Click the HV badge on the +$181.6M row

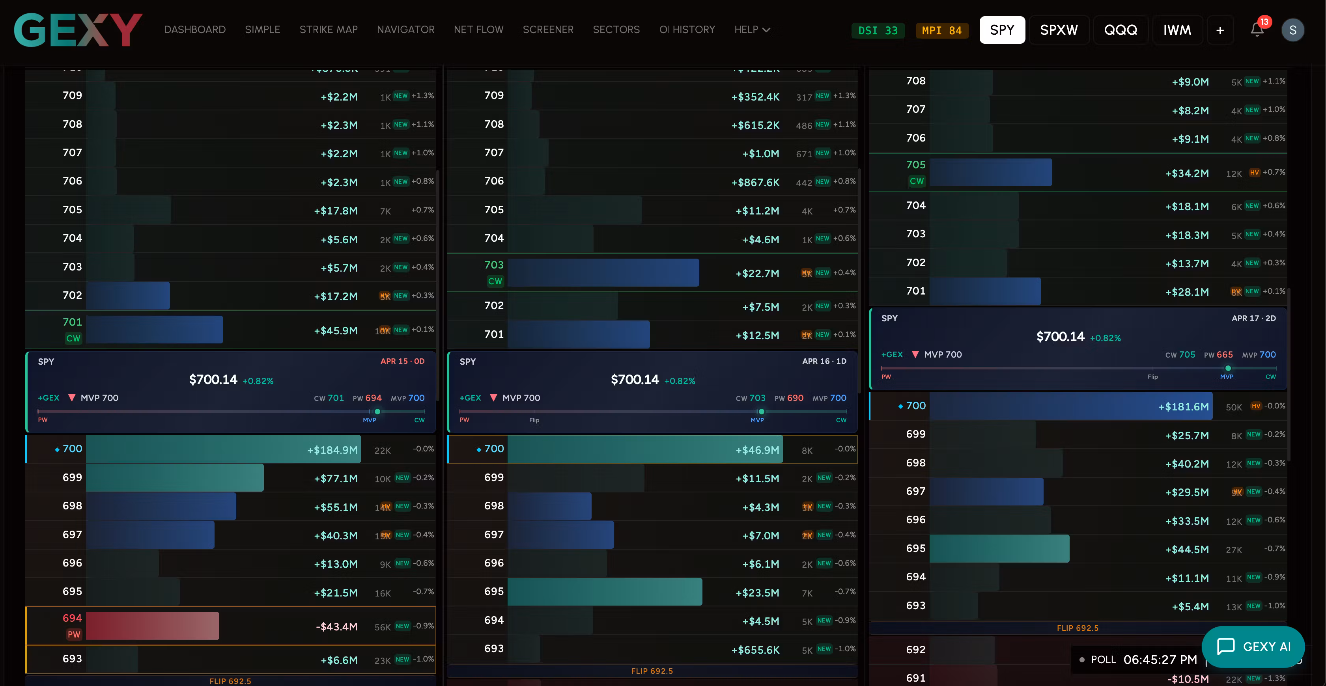point(1256,406)
